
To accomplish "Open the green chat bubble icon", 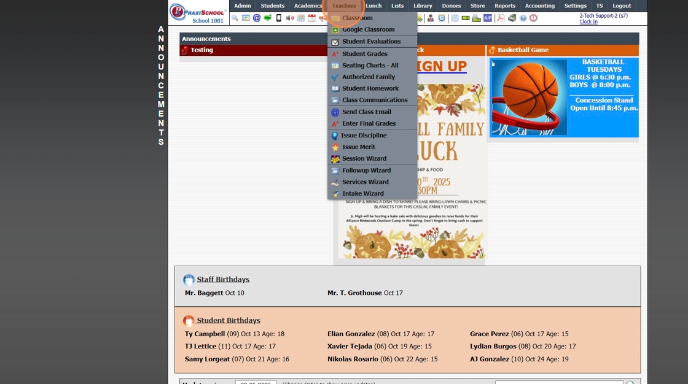I will click(268, 18).
